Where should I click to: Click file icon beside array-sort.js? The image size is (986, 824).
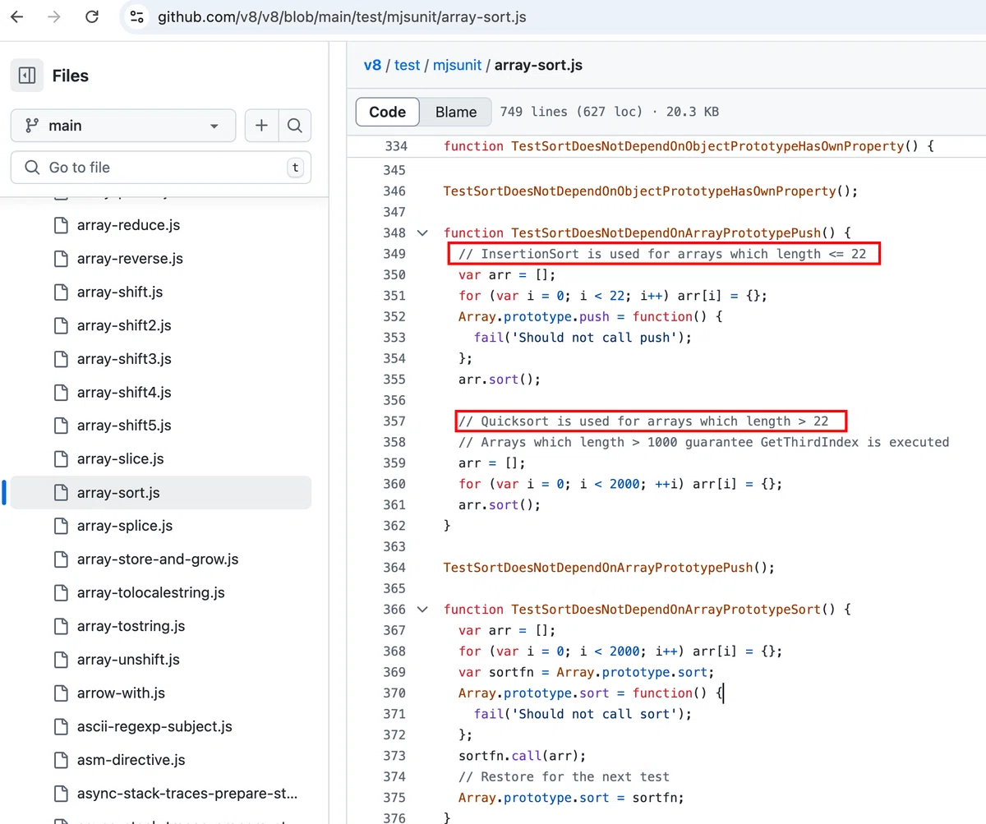point(60,493)
